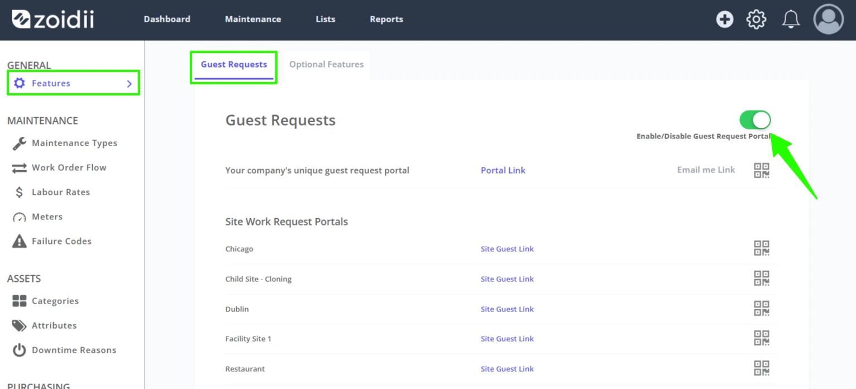Click the Restaurant site name

(x=245, y=369)
